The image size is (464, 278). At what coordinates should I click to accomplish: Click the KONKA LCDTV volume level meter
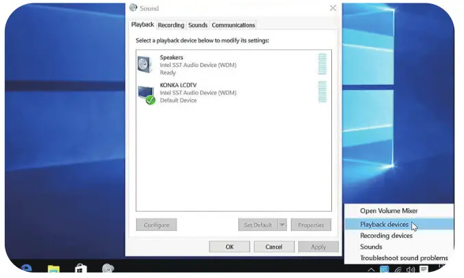pyautogui.click(x=322, y=92)
